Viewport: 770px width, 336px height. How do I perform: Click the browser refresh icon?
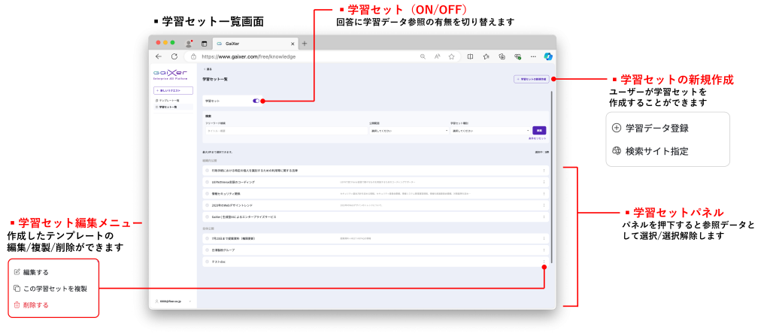click(x=174, y=56)
